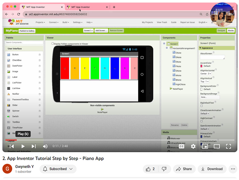This screenshot has width=239, height=180.
Task: Like the video
Action: tap(150, 169)
